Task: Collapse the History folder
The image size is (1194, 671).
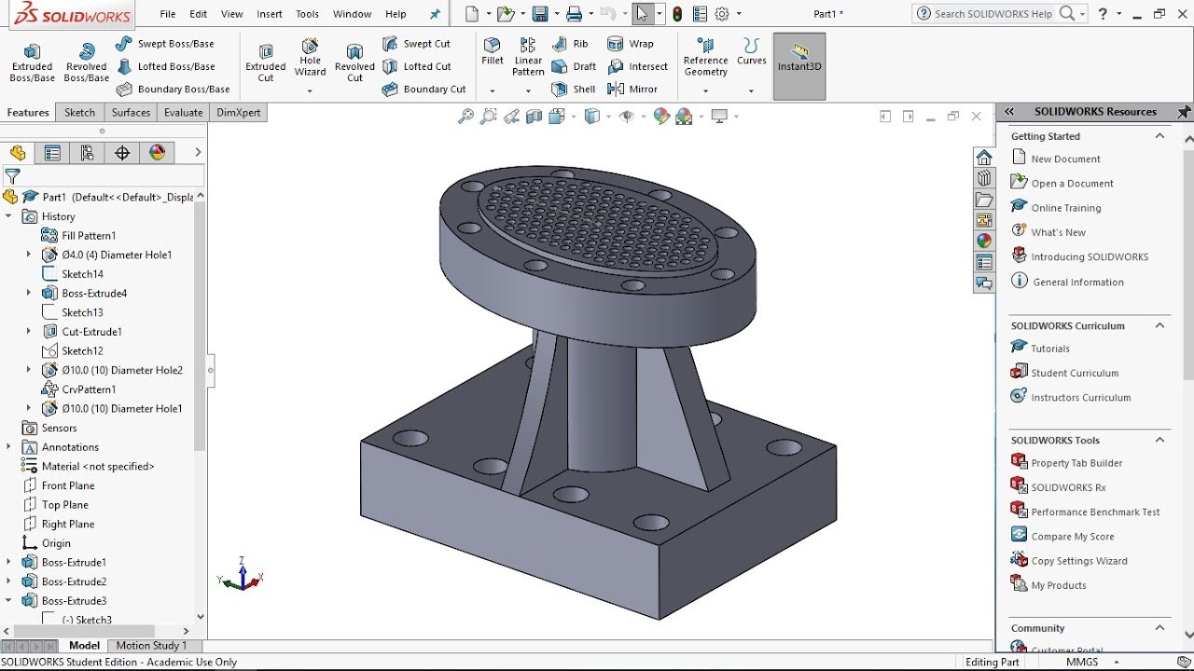Action: click(8, 216)
